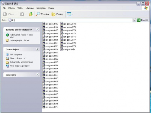
Task: Open Dokumenty udostępnione link
Action: [x=21, y=62]
